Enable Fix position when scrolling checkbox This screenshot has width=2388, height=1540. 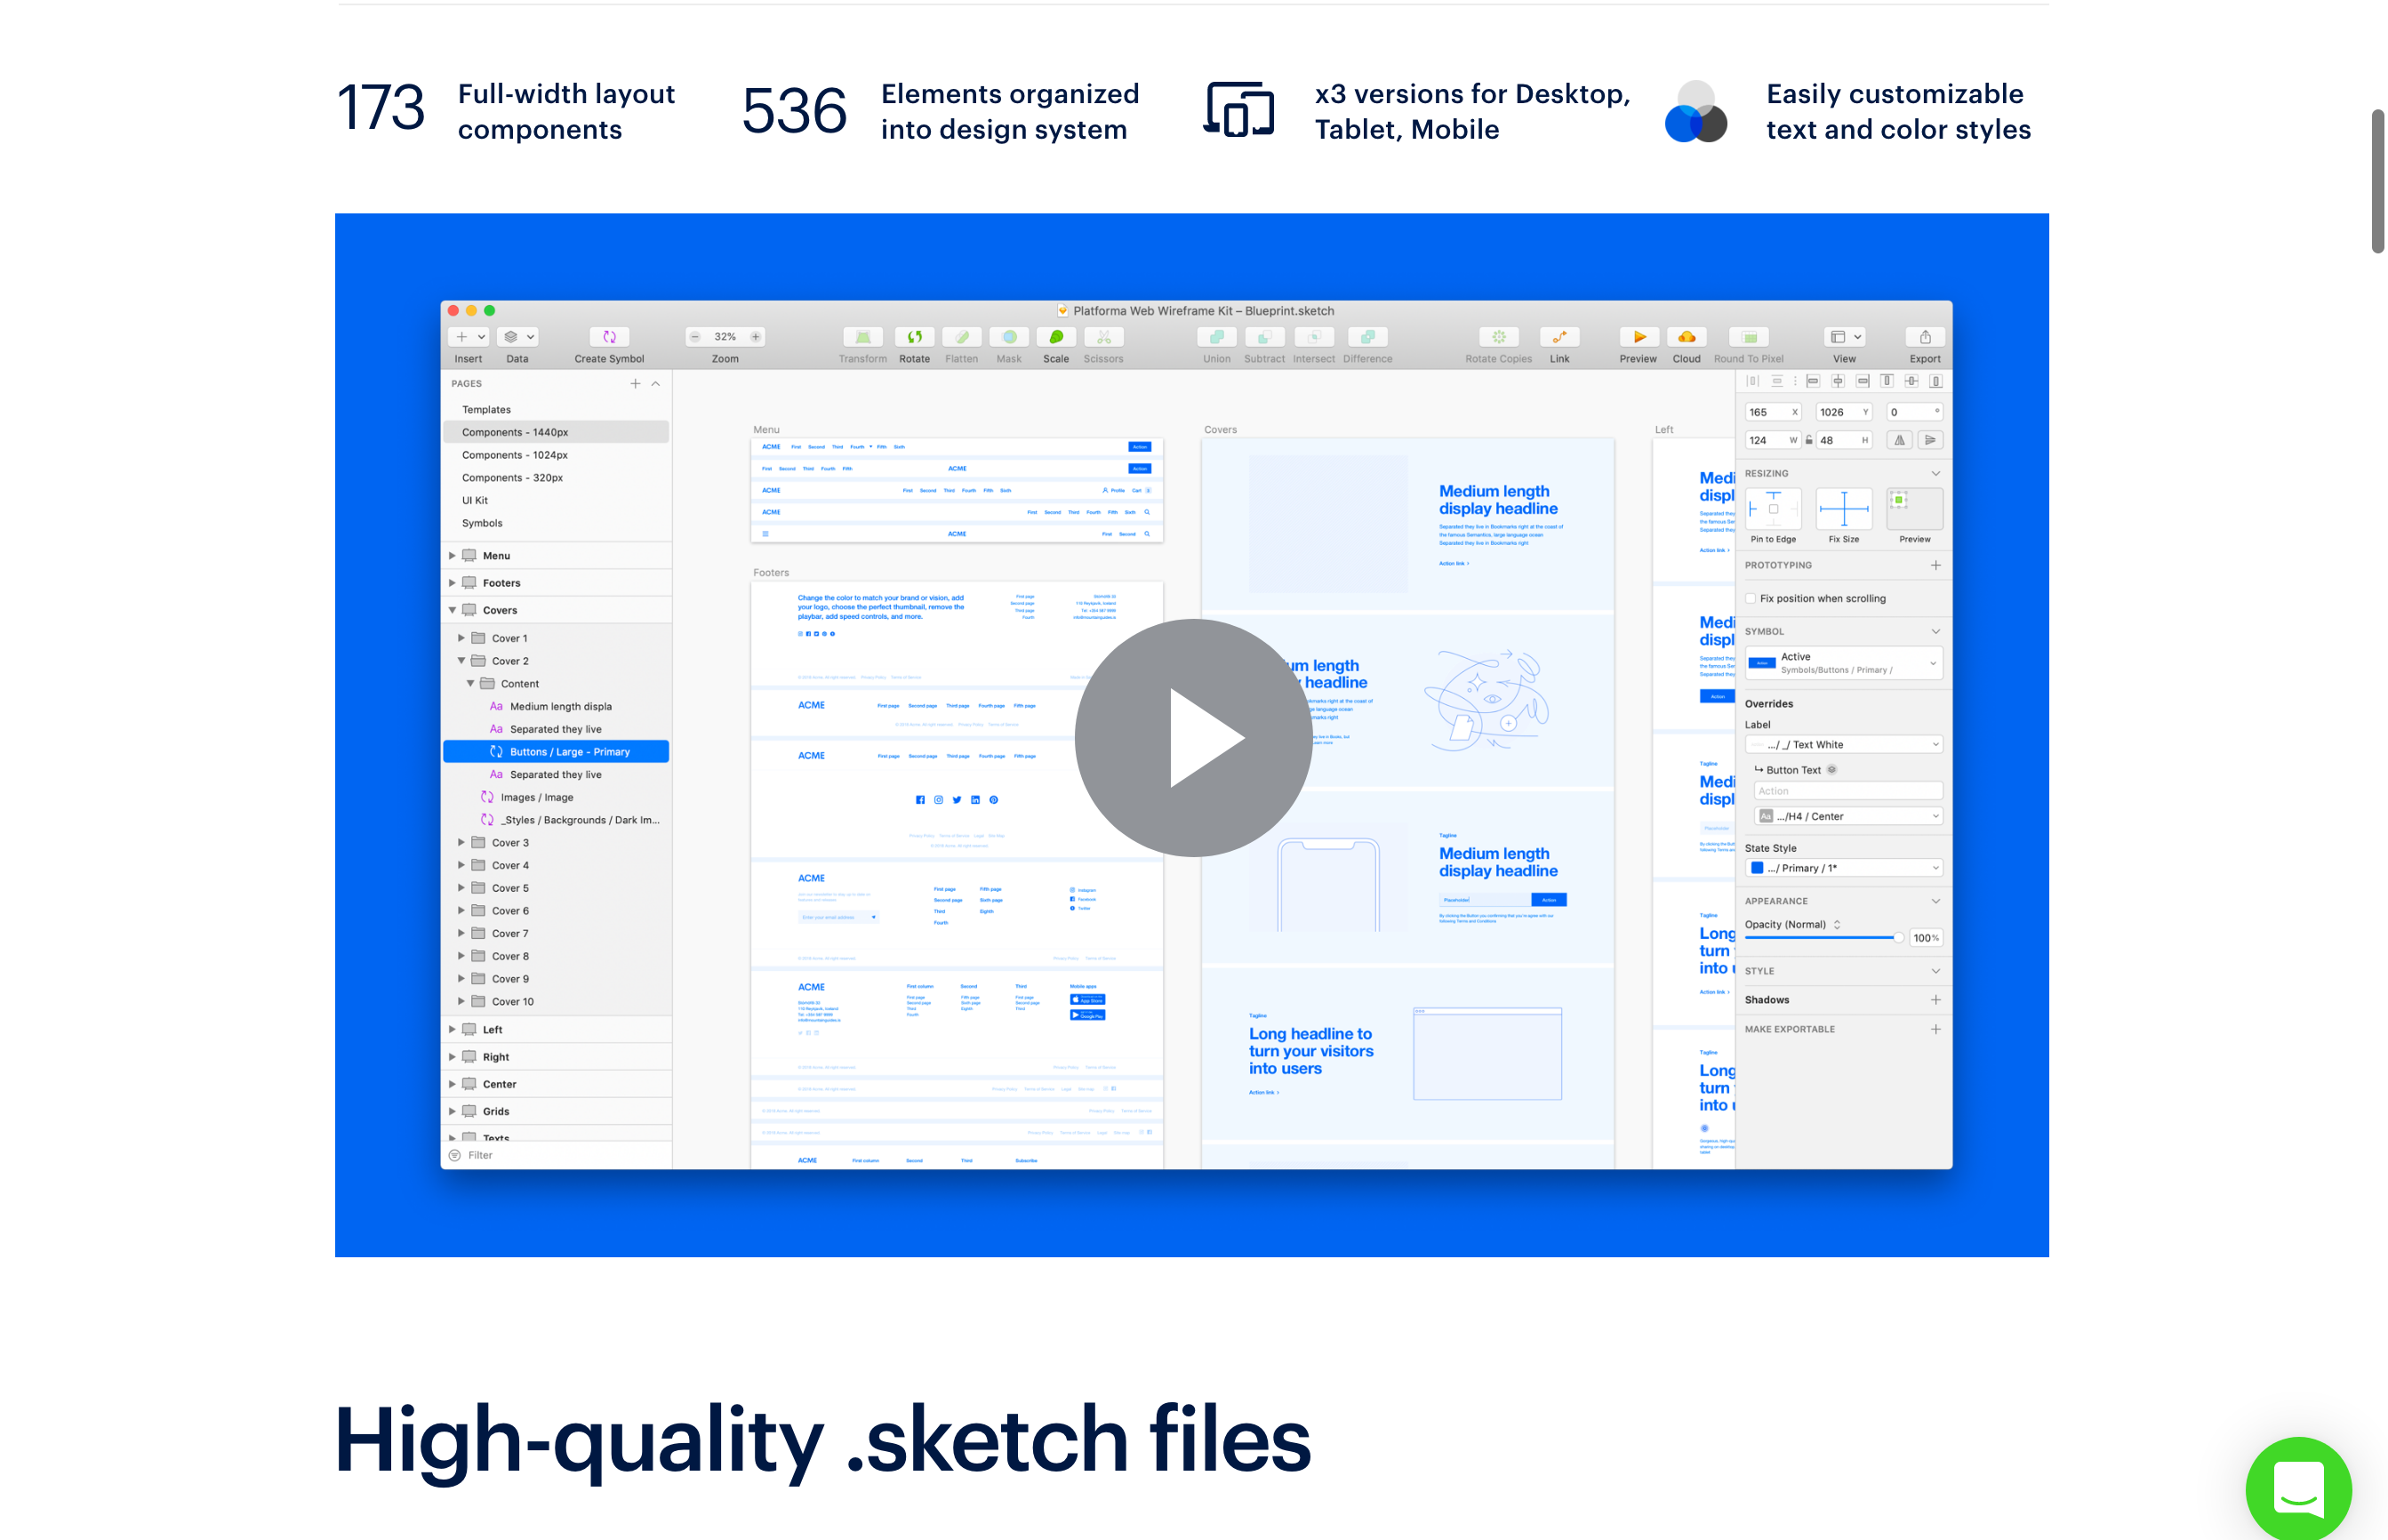tap(1751, 598)
